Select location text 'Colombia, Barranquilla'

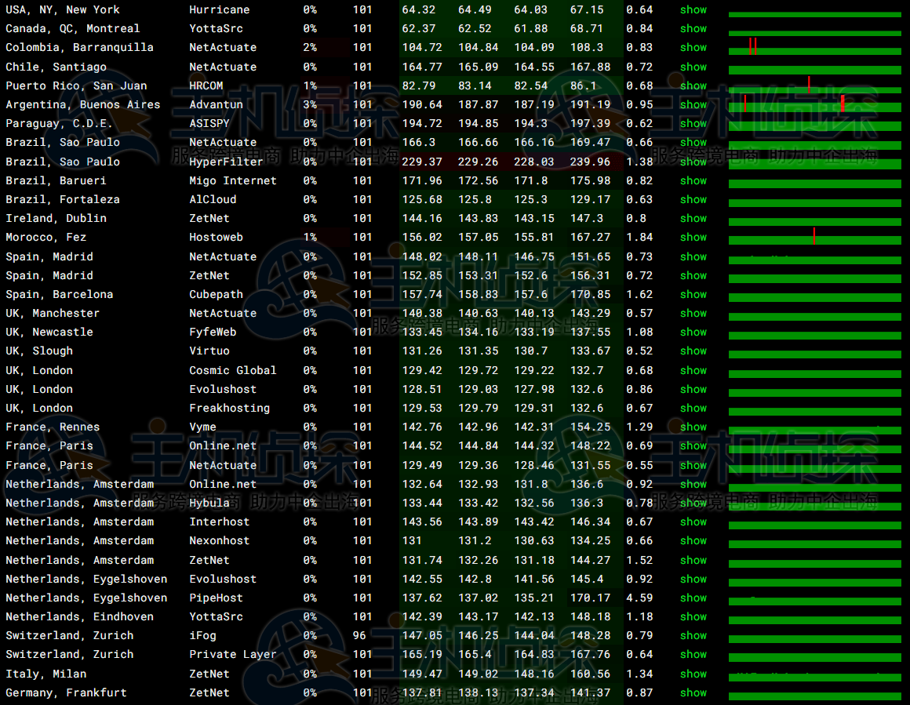(79, 48)
